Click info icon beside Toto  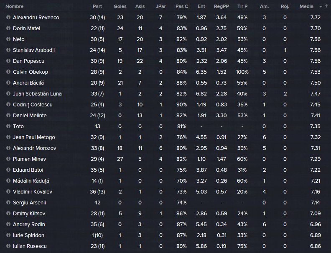click(8, 126)
